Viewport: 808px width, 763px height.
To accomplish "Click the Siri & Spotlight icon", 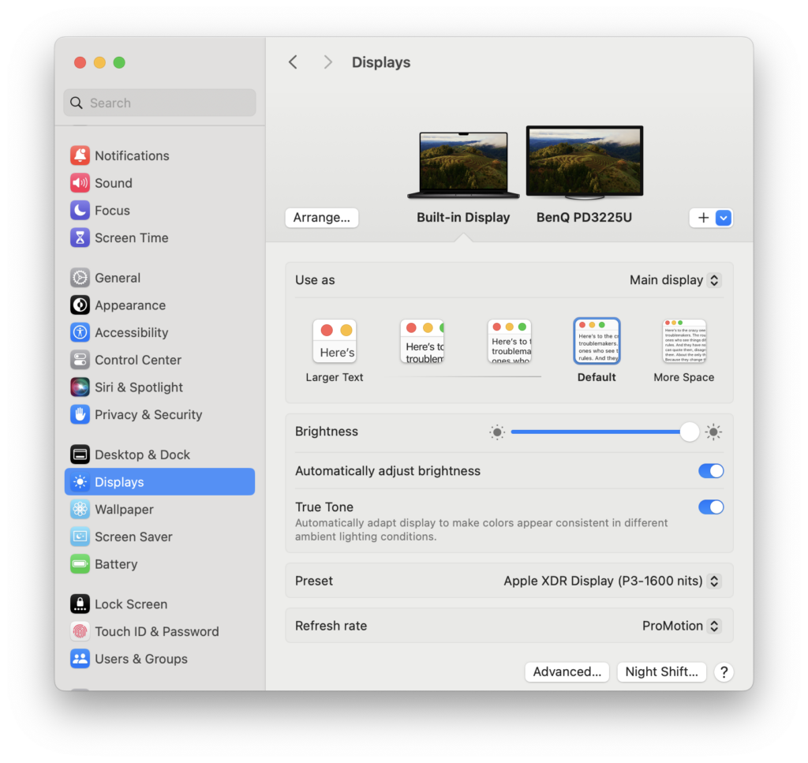I will (x=80, y=387).
